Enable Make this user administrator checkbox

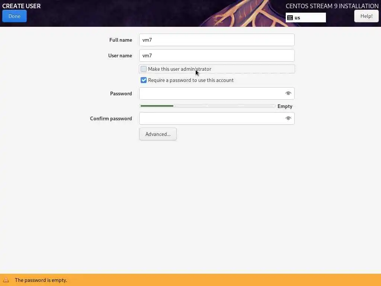(x=144, y=69)
